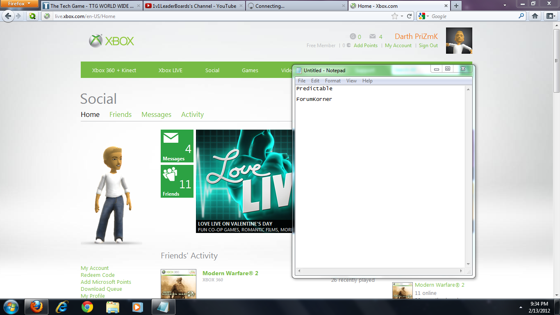
Task: Click the ForumKorner text in Notepad
Action: pos(314,99)
